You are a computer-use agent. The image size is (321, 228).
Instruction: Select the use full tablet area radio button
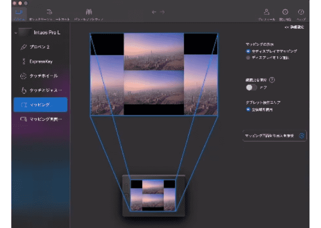point(248,109)
